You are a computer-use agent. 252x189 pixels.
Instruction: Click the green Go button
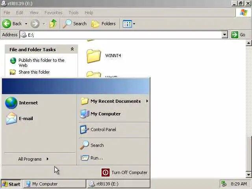point(238,35)
